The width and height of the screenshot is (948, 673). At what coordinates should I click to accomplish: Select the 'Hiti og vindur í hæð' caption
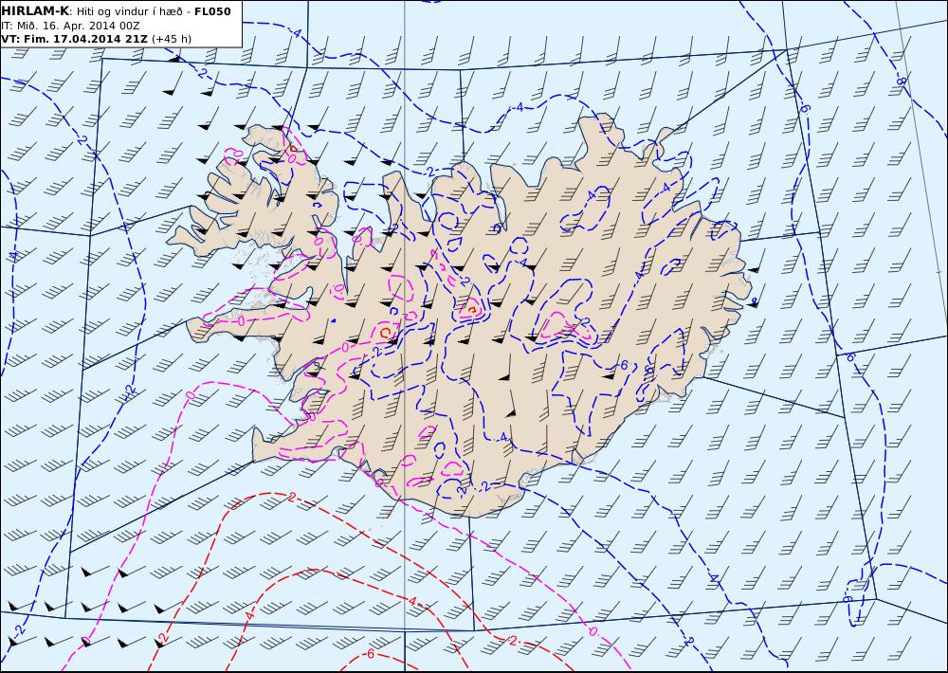(x=129, y=11)
